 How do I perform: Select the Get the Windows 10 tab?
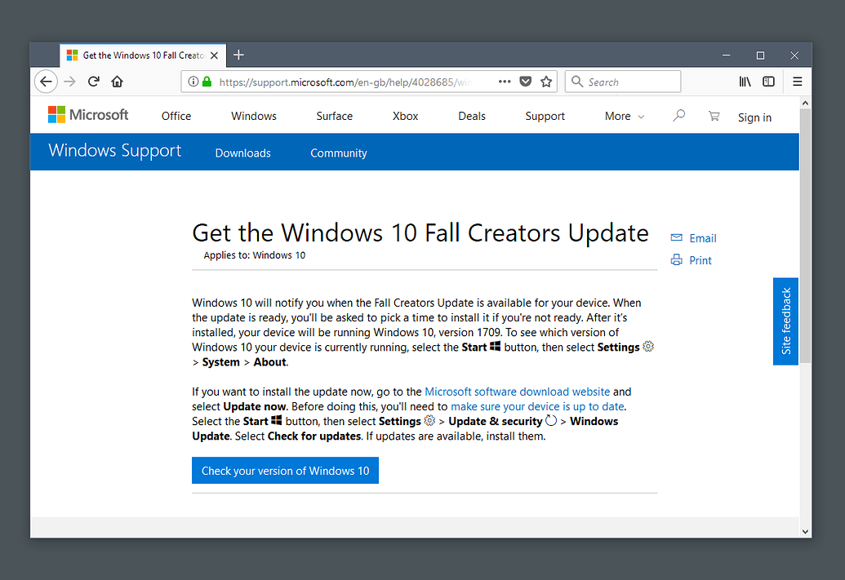coord(143,55)
